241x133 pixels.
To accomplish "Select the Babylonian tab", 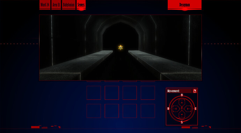I will [69, 5].
